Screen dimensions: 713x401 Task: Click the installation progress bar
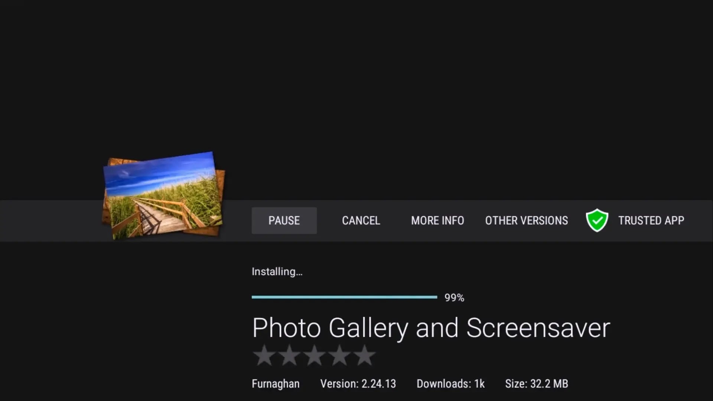(344, 297)
